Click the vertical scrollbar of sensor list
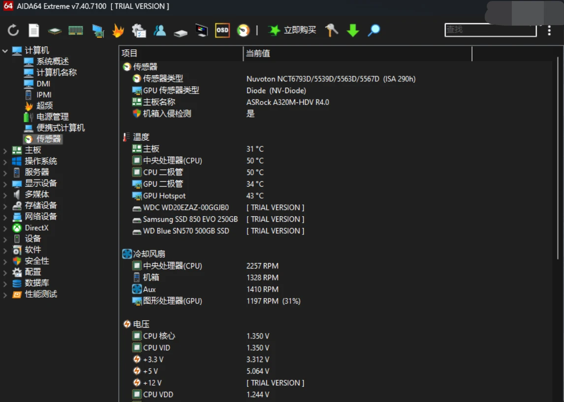Viewport: 564px width, 402px height. coord(558,159)
